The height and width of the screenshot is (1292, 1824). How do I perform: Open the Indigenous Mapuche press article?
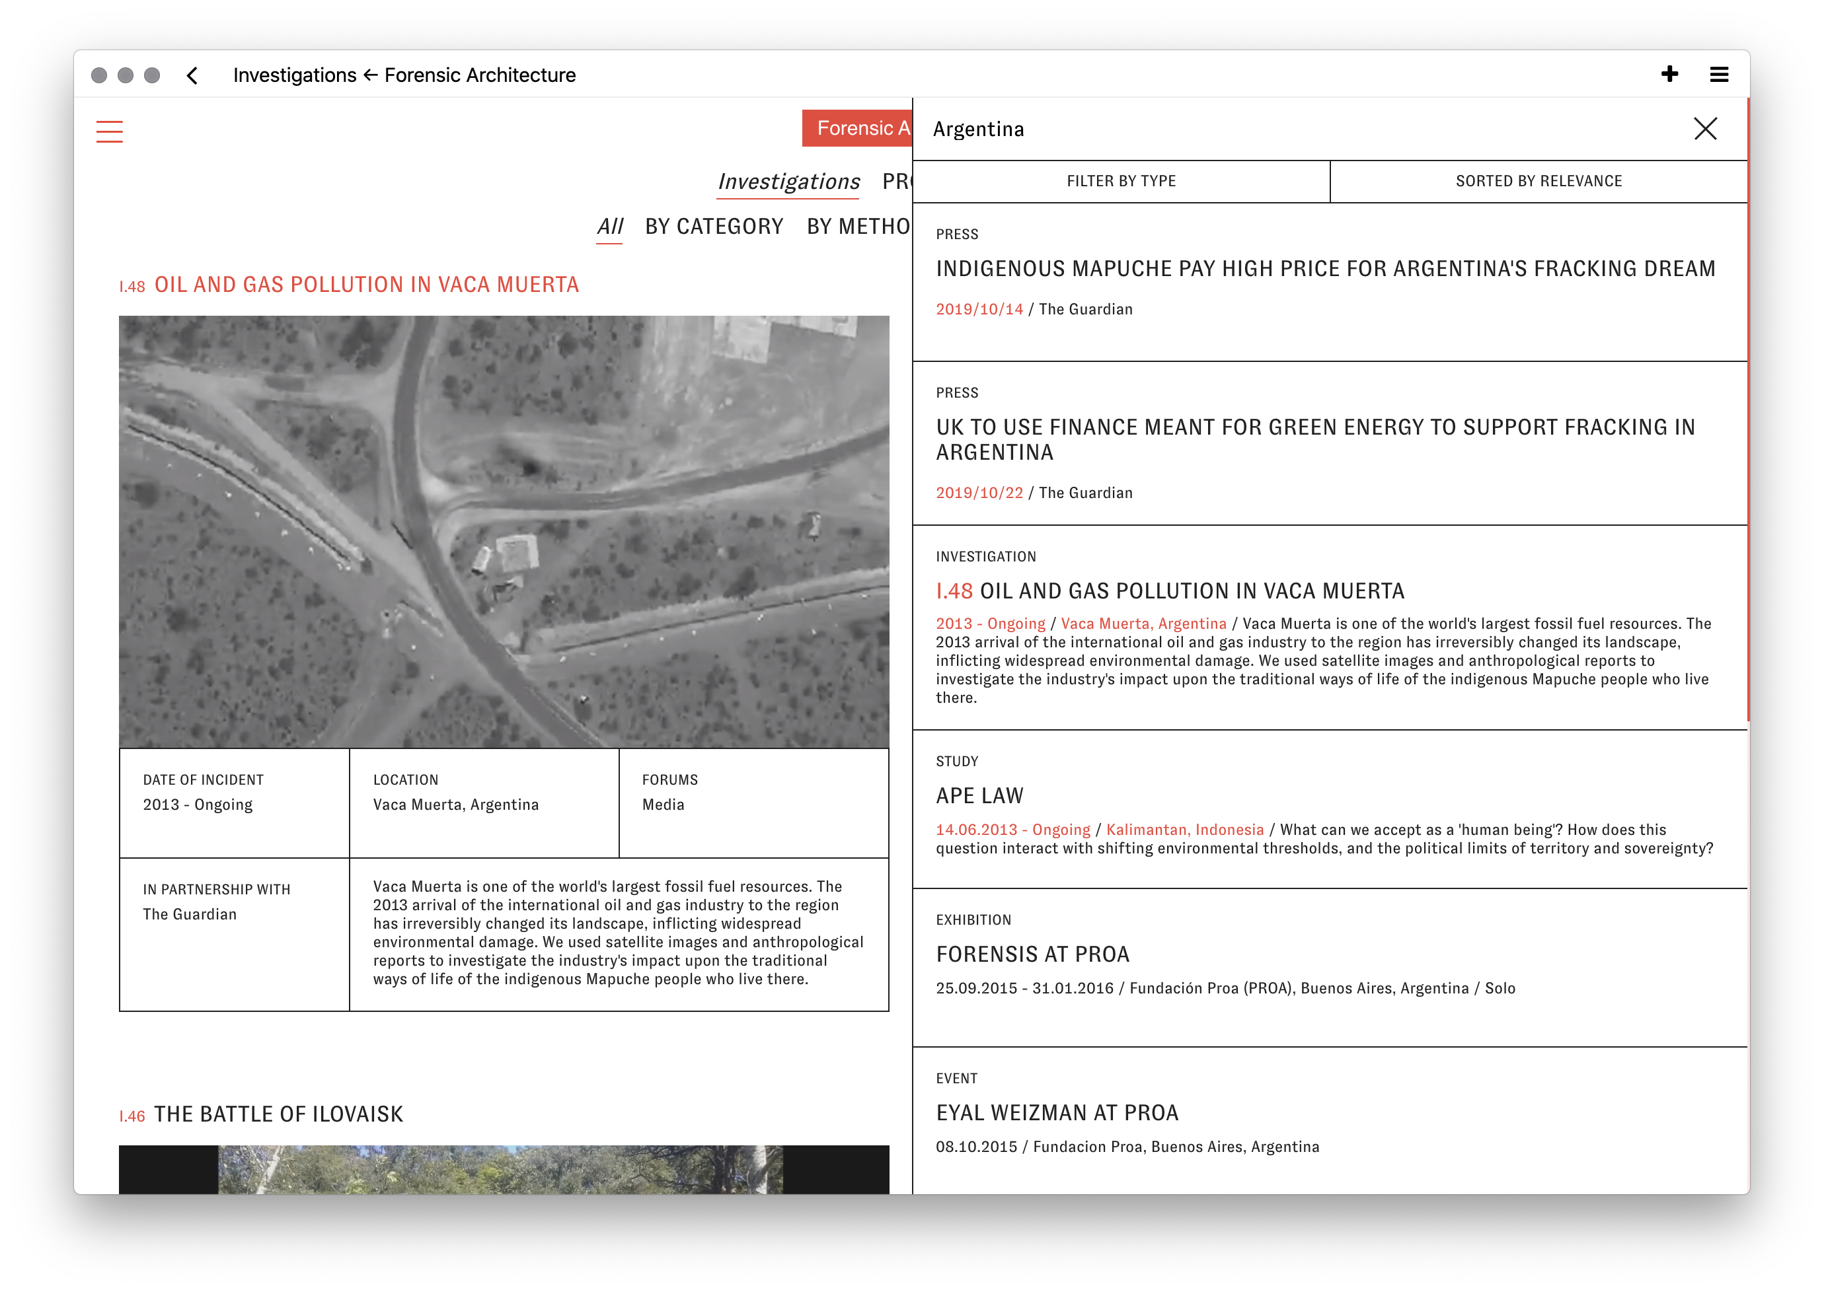click(1324, 269)
